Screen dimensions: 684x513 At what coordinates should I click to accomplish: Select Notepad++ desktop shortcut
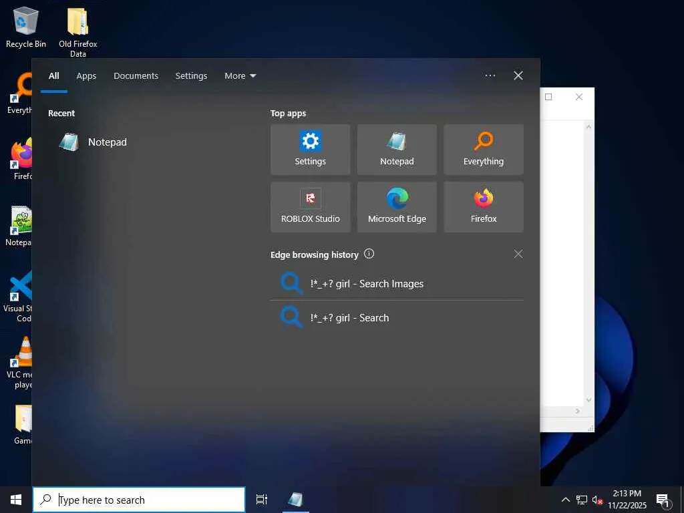[19, 226]
